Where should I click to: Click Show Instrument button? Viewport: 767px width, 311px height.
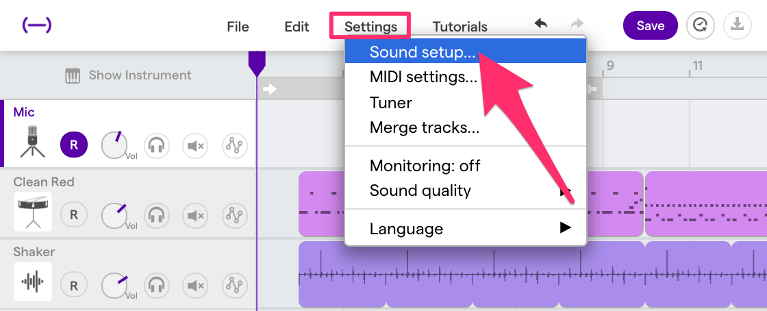(128, 75)
